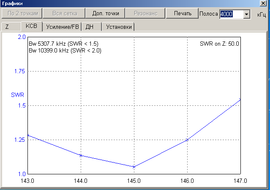This screenshot has width=270, height=190.
Task: Click the curve marker at 143.0
Action: tap(28, 135)
